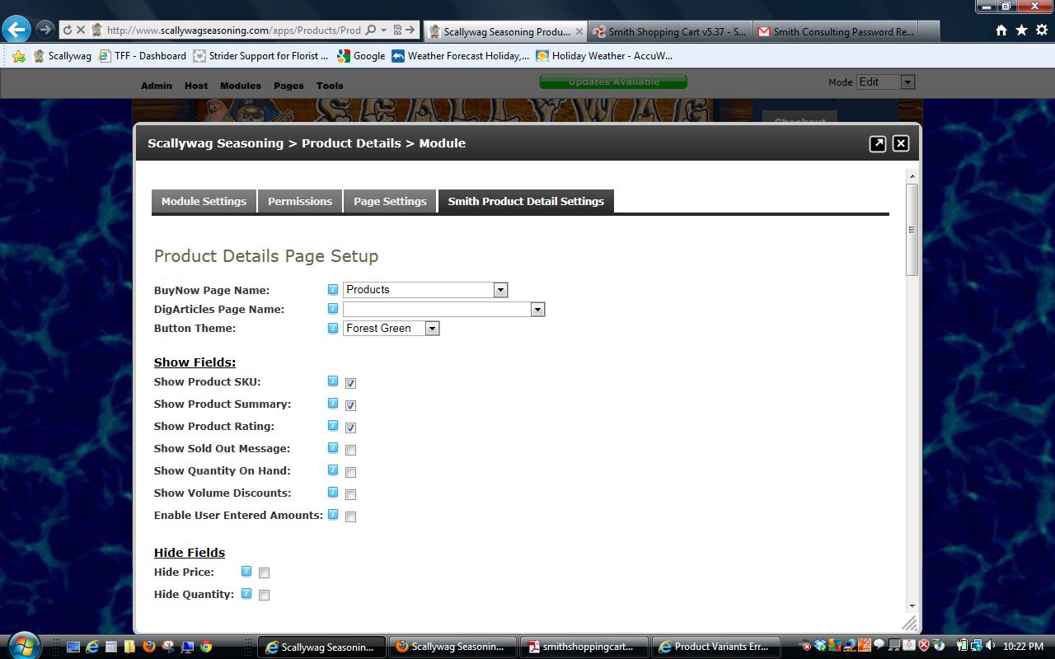Open TFF - Dashboard favorites link
The width and height of the screenshot is (1055, 659).
[142, 56]
